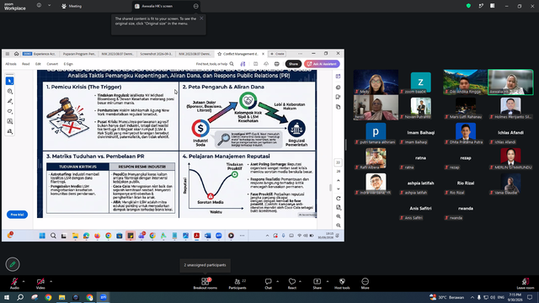The height and width of the screenshot is (303, 539).
Task: Select Awwalia's highlighted video thumbnail
Action: tap(510, 82)
